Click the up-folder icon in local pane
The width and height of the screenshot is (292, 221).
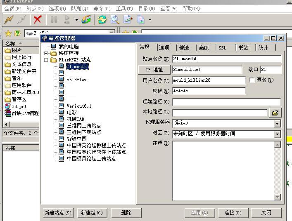pos(17,33)
